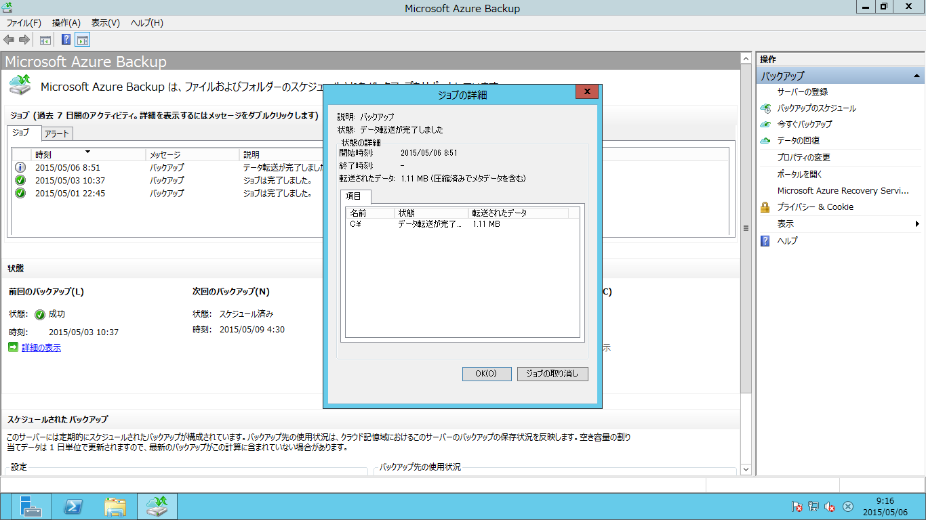This screenshot has height=520, width=926.
Task: Sort jobs by メッセージ column header
Action: click(x=193, y=155)
